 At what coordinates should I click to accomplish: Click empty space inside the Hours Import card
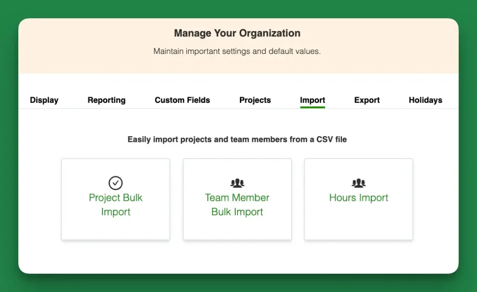point(358,223)
